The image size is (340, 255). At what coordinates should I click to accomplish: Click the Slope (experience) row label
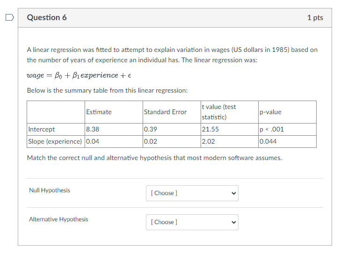tap(55, 141)
